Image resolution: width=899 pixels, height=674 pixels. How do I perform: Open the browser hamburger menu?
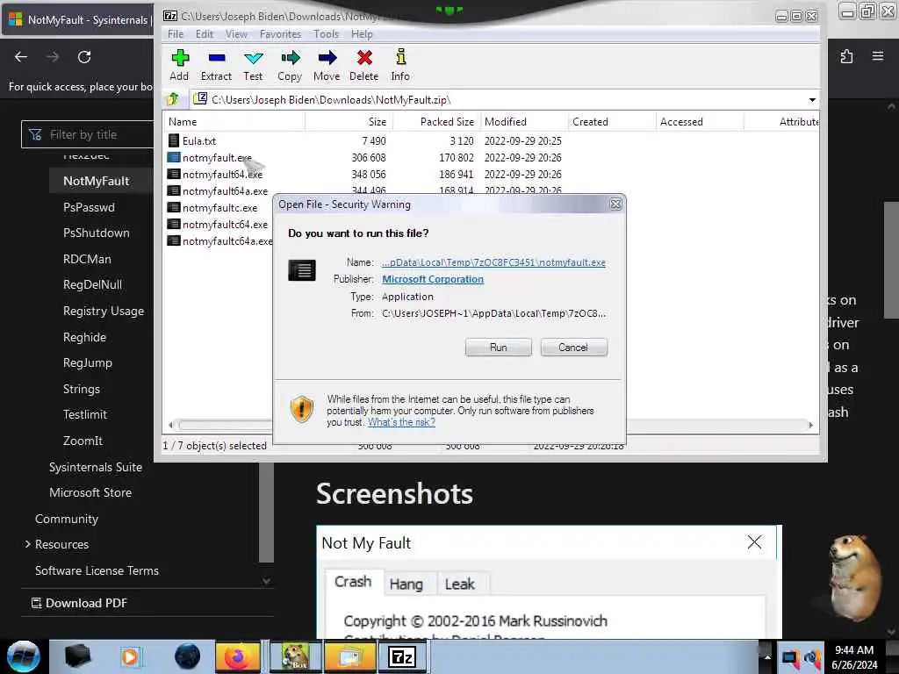[x=878, y=56]
